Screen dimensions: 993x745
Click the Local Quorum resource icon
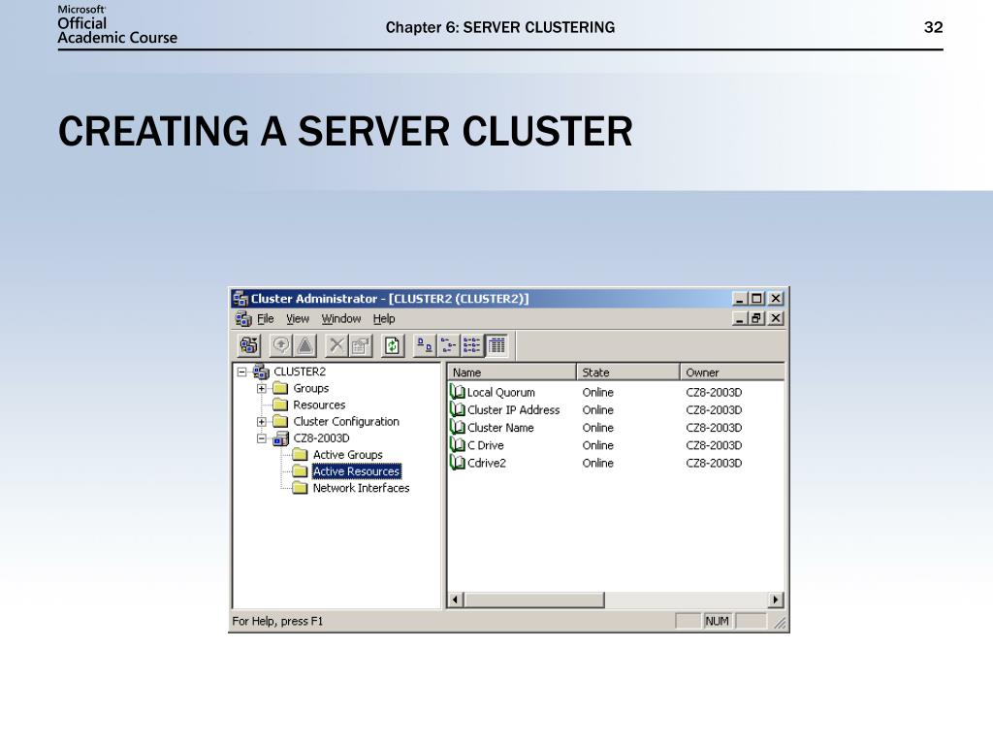(458, 393)
